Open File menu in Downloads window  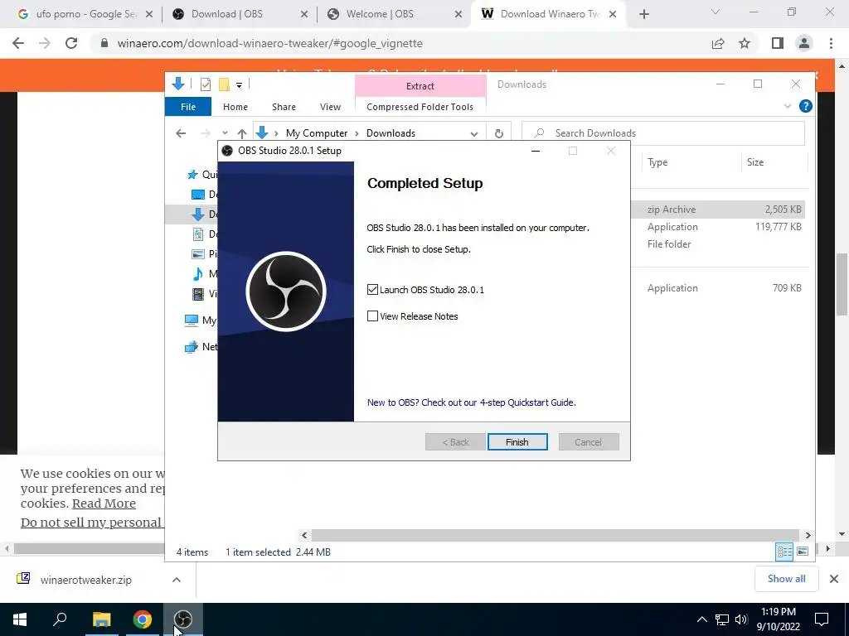tap(188, 107)
